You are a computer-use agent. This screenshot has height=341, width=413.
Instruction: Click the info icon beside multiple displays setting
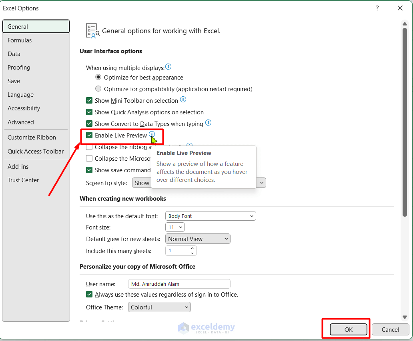pyautogui.click(x=168, y=67)
